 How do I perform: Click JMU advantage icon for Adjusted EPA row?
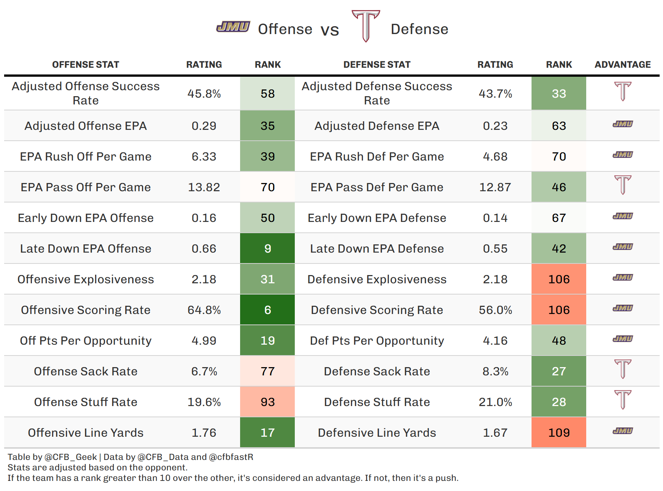pyautogui.click(x=623, y=124)
